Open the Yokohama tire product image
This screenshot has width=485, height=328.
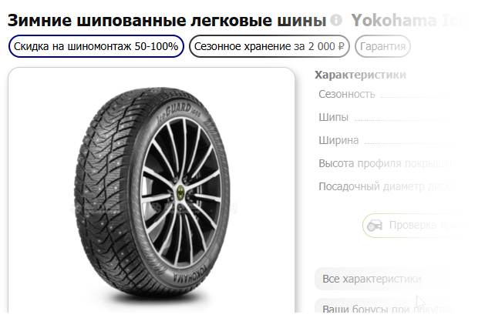pos(152,191)
